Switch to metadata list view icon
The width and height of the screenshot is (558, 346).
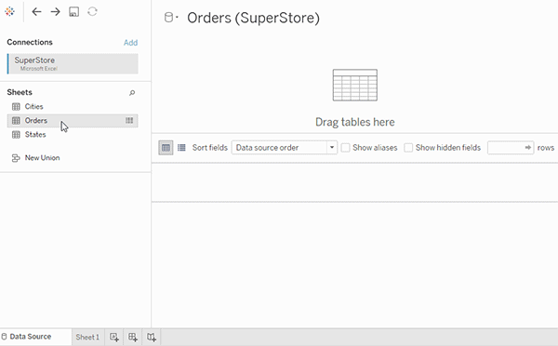181,147
